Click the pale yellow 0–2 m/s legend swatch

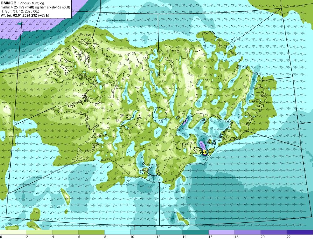tap(13, 232)
